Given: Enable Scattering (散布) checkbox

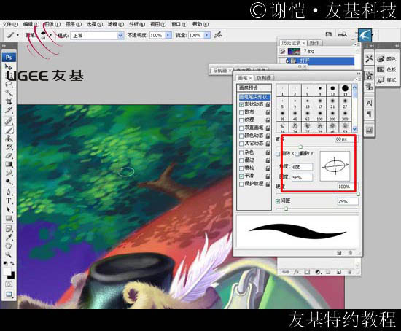Looking at the screenshot, I should click(x=241, y=112).
